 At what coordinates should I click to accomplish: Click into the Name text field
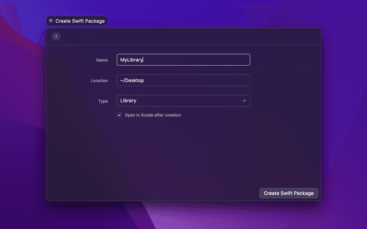(183, 60)
